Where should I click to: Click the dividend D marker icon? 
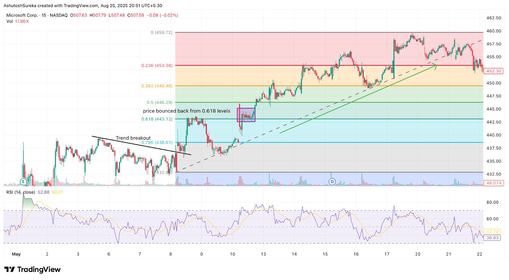coord(332,182)
